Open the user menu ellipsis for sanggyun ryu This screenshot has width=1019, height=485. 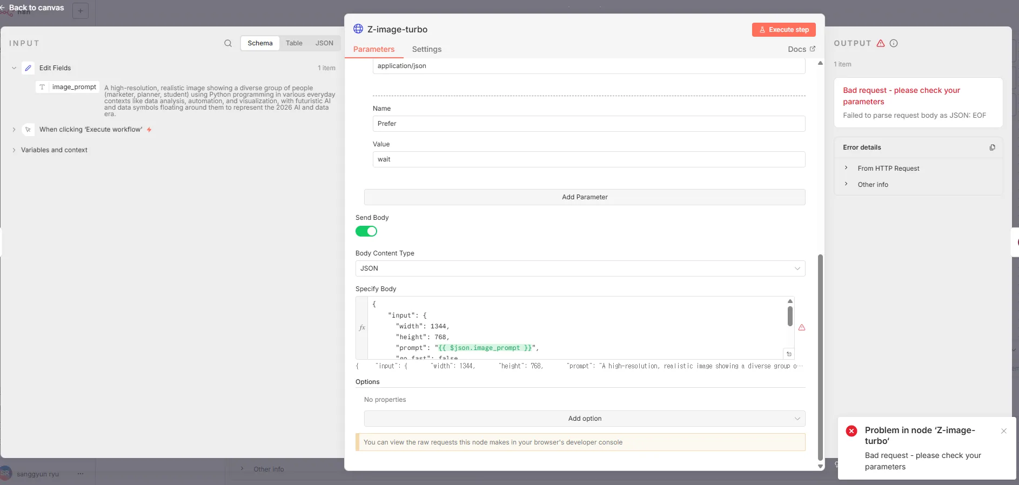pyautogui.click(x=81, y=474)
